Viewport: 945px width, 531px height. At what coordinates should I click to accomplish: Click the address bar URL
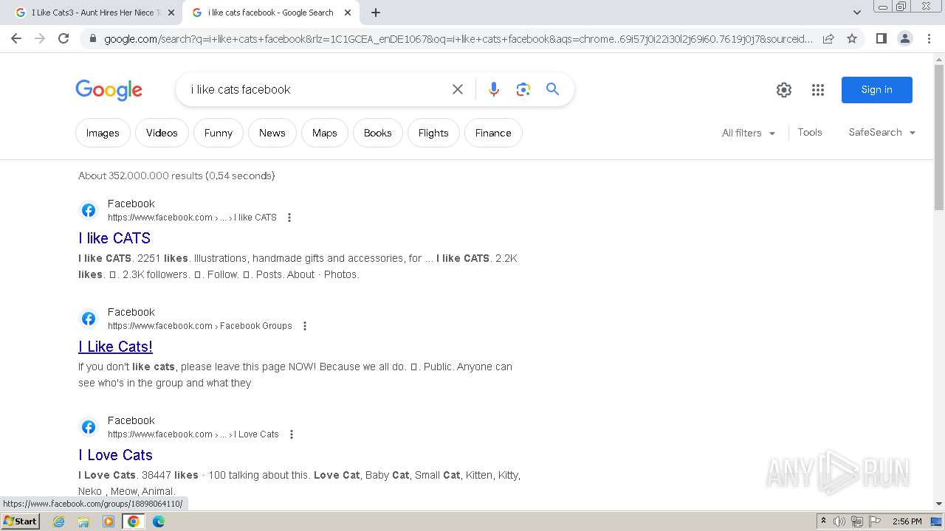[x=458, y=38]
